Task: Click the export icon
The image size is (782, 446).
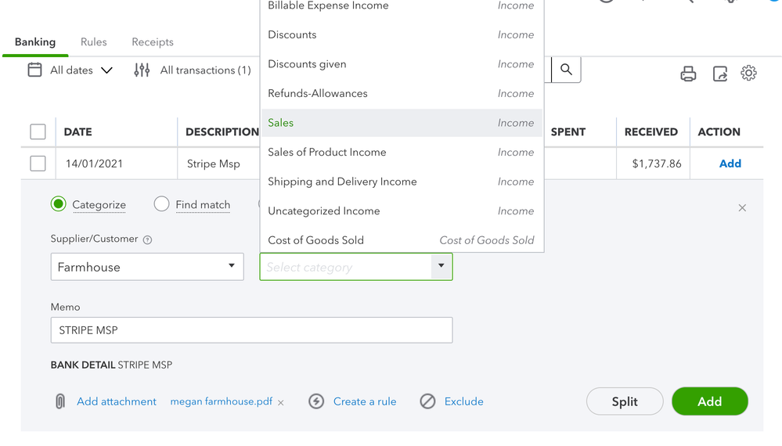Action: click(720, 74)
